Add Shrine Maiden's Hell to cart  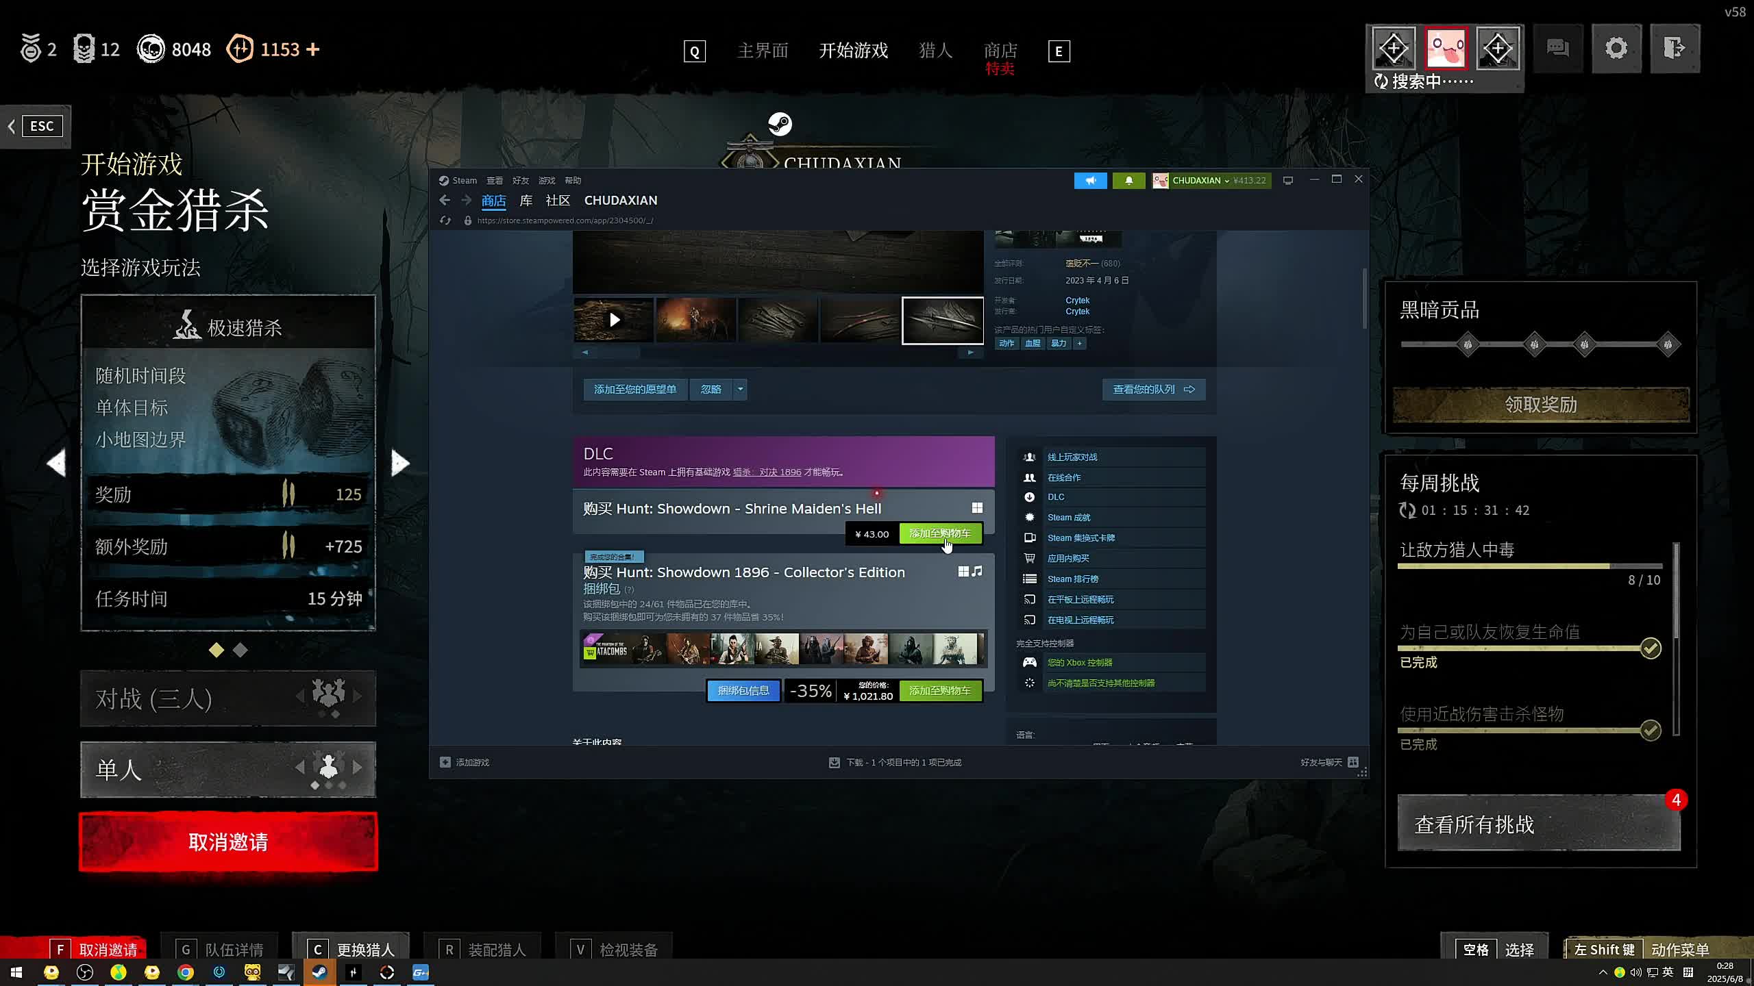(940, 533)
